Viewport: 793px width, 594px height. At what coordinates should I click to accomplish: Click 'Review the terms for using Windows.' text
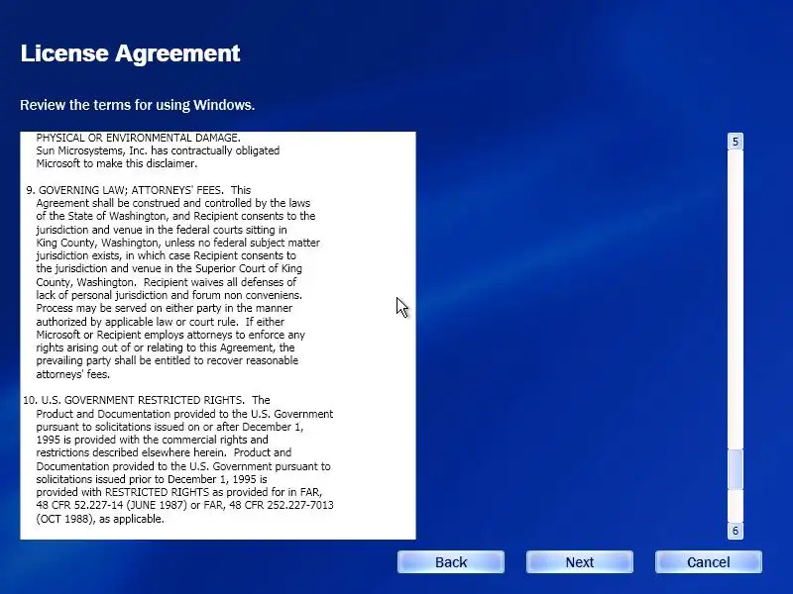coord(138,105)
